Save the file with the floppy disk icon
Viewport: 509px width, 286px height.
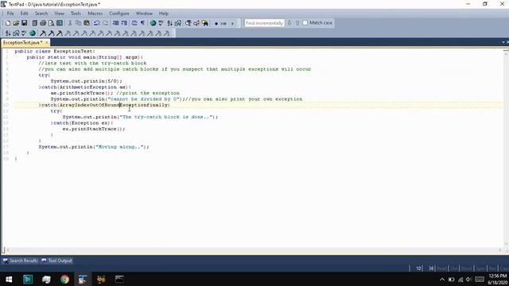pyautogui.click(x=25, y=23)
